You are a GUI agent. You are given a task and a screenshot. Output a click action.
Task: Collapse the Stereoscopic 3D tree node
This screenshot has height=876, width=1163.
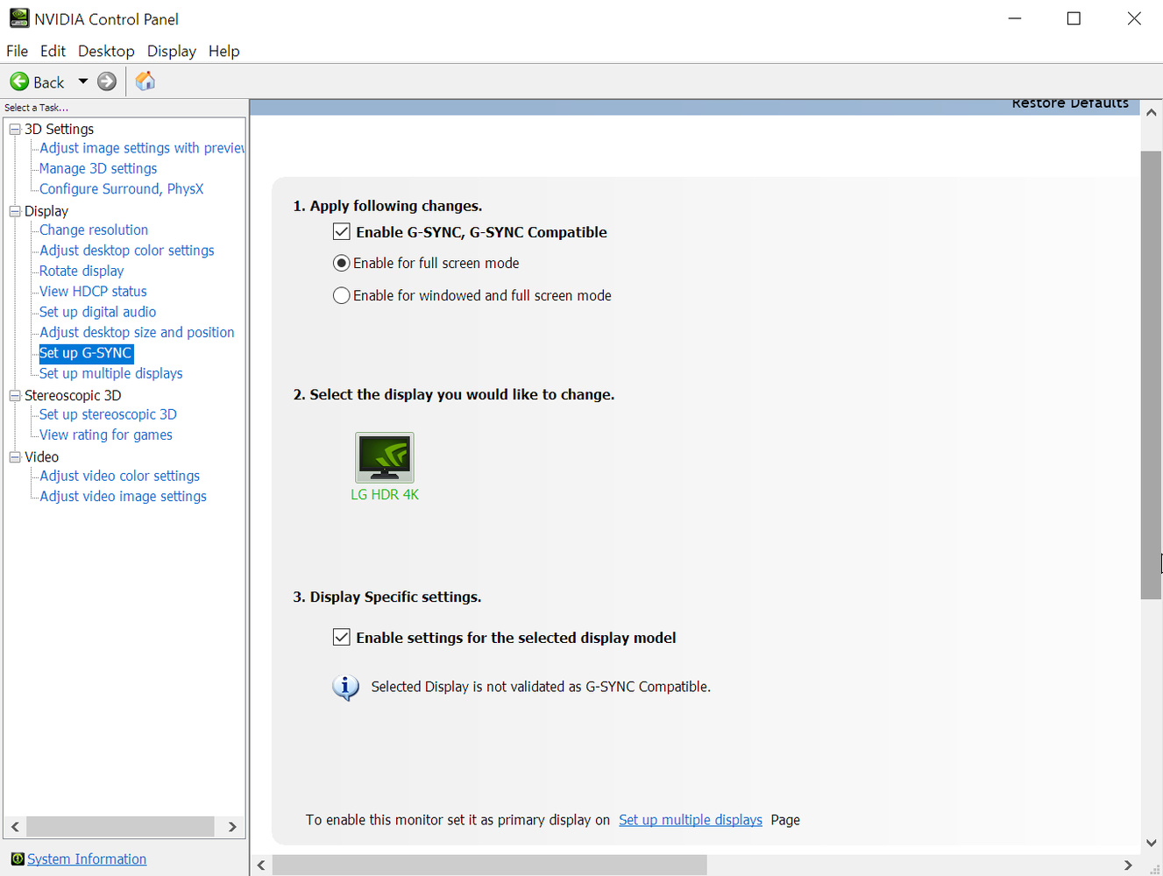[x=15, y=396]
